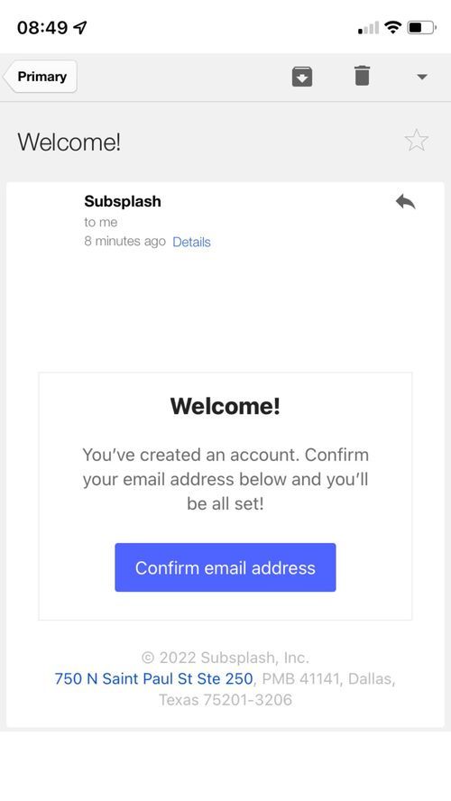Viewport: 451px width, 801px height.
Task: Open the 750 N Saint Paul St address link
Action: [153, 678]
